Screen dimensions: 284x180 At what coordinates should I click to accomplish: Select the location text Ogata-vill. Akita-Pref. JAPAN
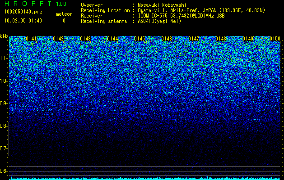pos(177,10)
